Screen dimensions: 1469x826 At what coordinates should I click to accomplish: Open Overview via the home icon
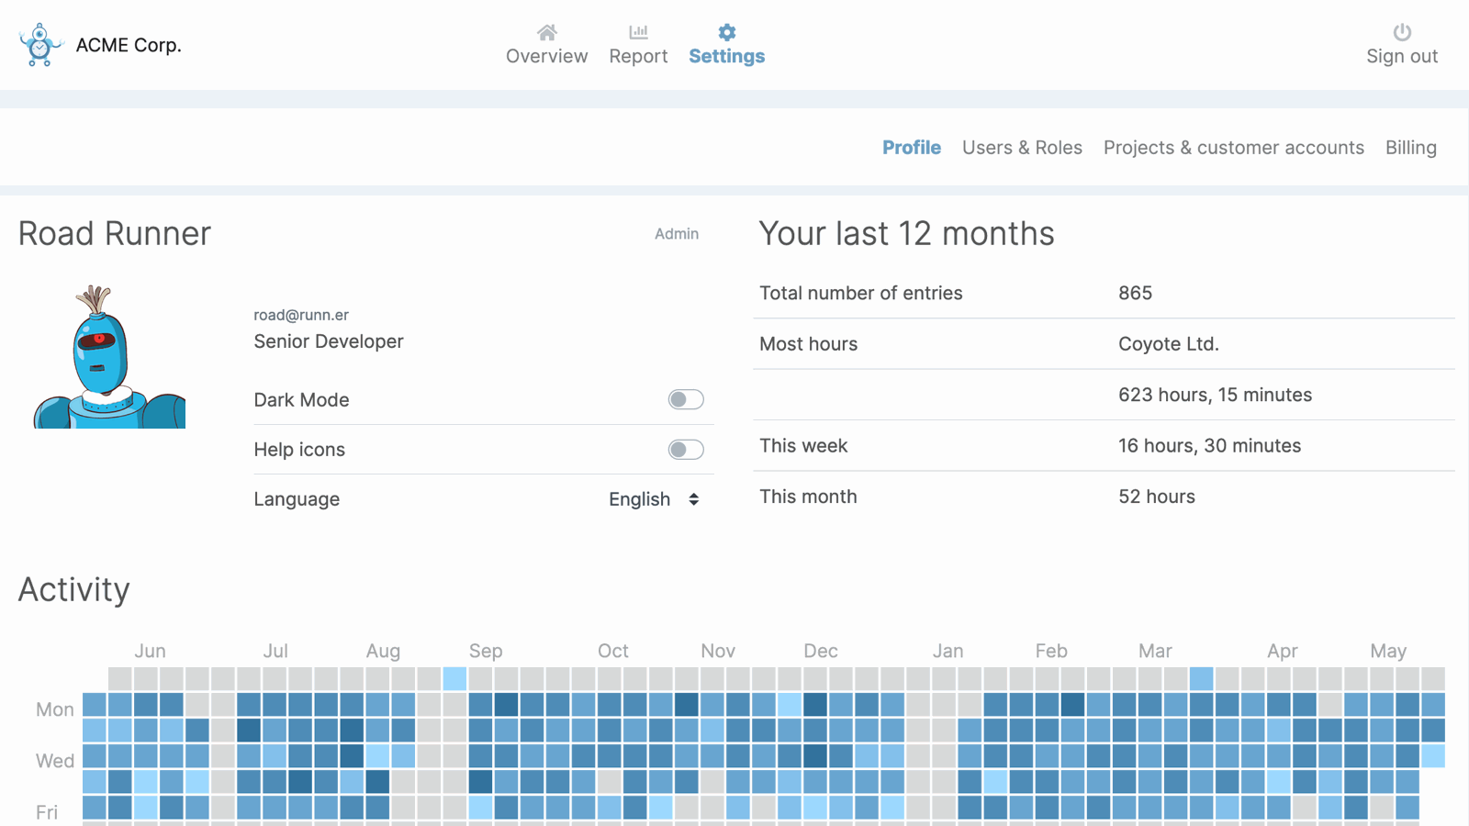[x=547, y=33]
